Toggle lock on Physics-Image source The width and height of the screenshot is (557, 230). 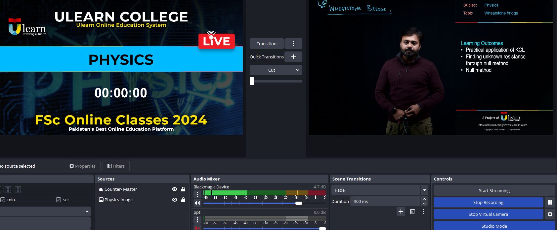183,200
